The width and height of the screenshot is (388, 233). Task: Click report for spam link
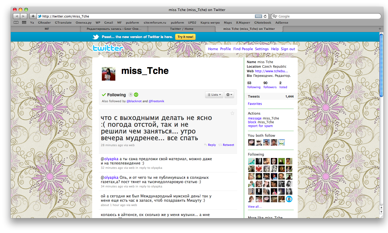click(x=260, y=126)
